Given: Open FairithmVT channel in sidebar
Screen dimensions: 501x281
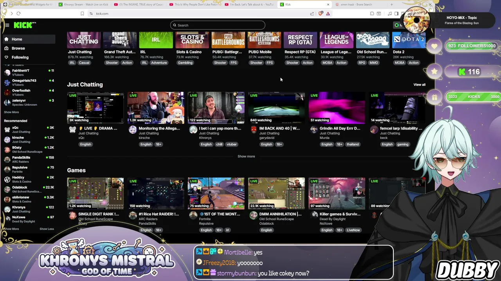Looking at the screenshot, I should [29, 73].
